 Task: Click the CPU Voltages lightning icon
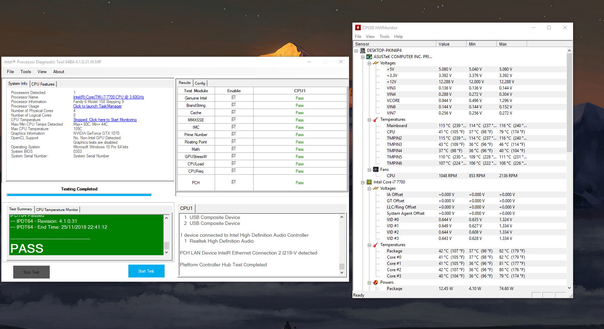[376, 188]
